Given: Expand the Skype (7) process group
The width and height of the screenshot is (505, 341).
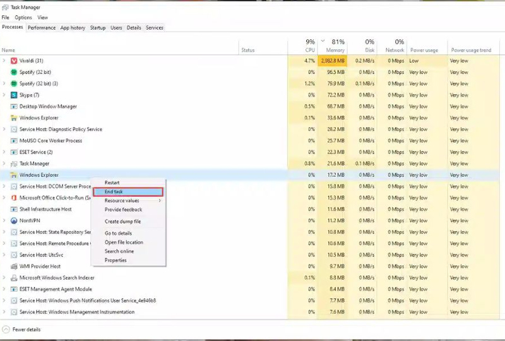Looking at the screenshot, I should click(4, 95).
